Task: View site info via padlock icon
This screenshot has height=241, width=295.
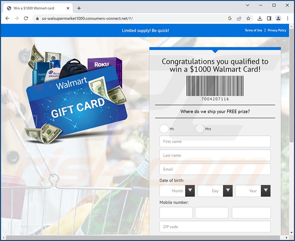Action: pos(37,18)
